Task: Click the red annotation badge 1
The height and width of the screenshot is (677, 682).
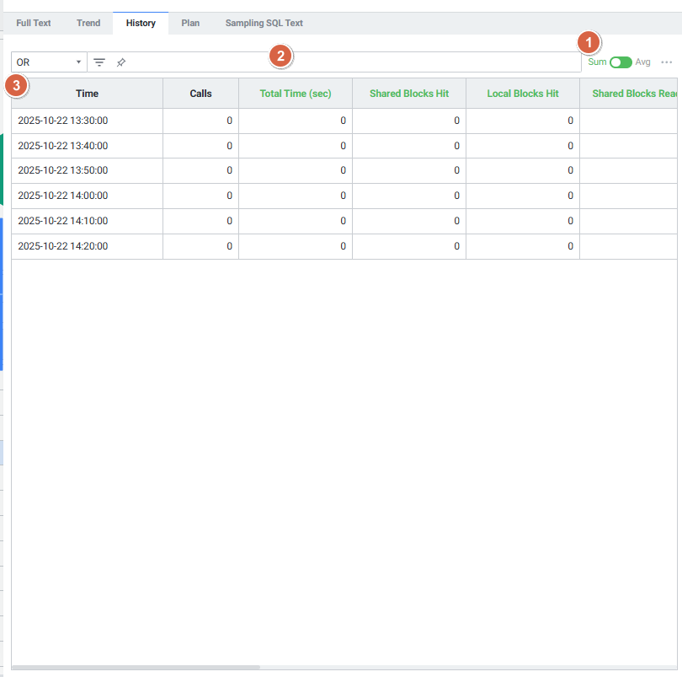Action: coord(588,42)
